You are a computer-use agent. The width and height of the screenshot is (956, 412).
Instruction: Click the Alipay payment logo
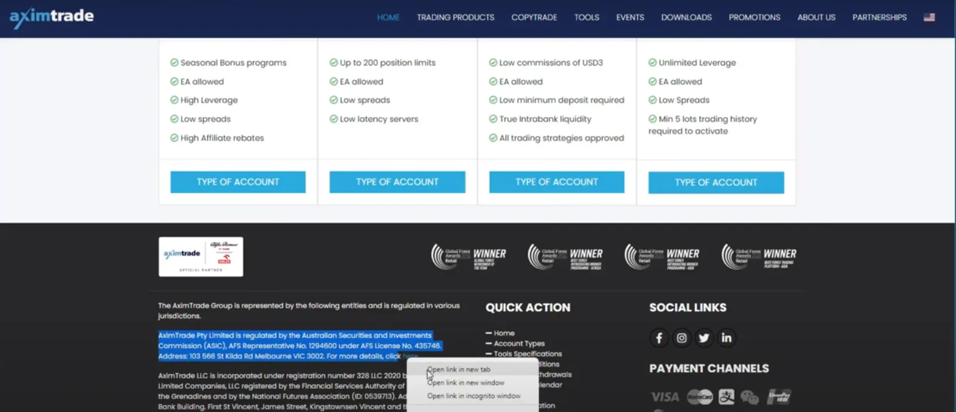click(726, 397)
